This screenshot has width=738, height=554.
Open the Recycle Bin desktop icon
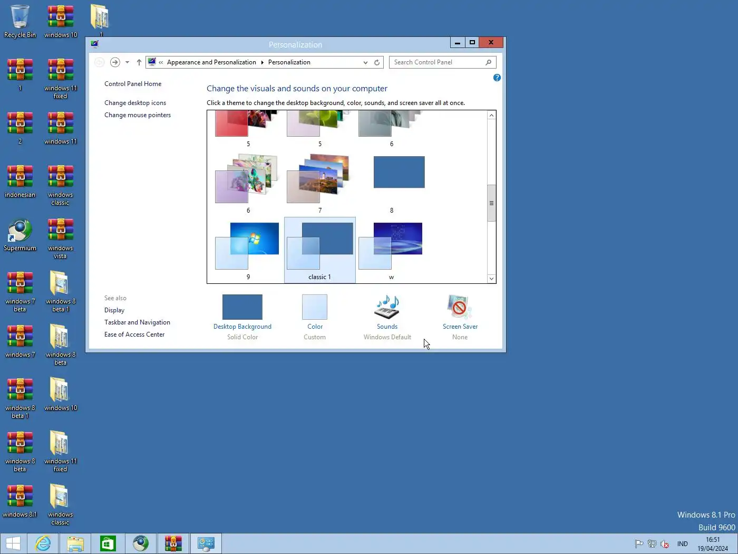point(20,21)
